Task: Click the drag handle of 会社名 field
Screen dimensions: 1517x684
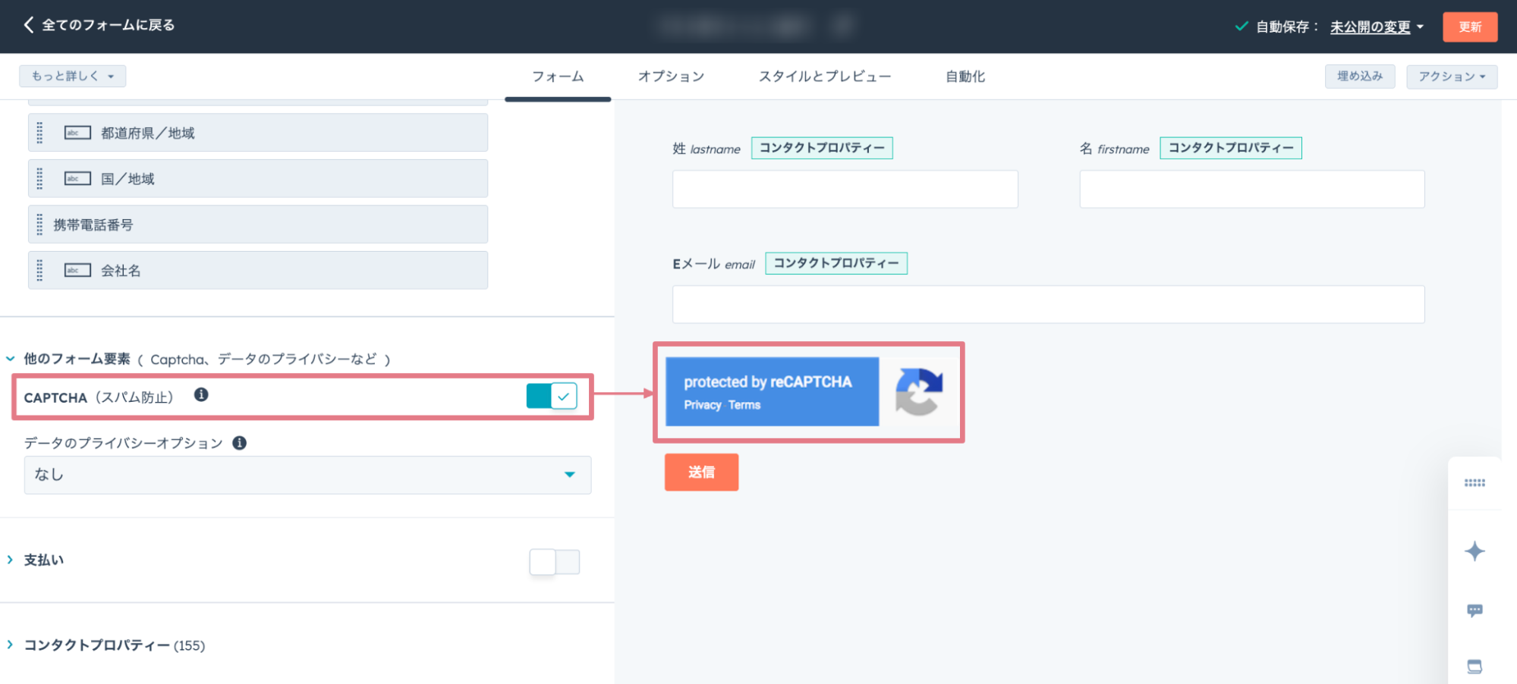Action: 39,270
